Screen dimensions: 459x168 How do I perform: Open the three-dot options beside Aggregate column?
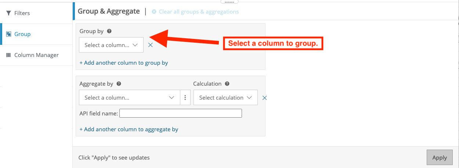(x=185, y=98)
